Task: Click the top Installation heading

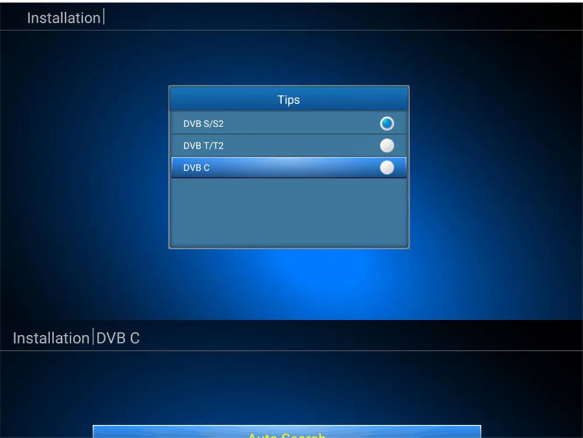Action: tap(64, 18)
